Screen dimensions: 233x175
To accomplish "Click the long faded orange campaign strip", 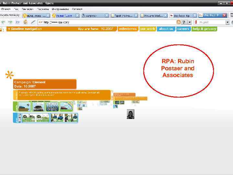I will (x=131, y=98).
